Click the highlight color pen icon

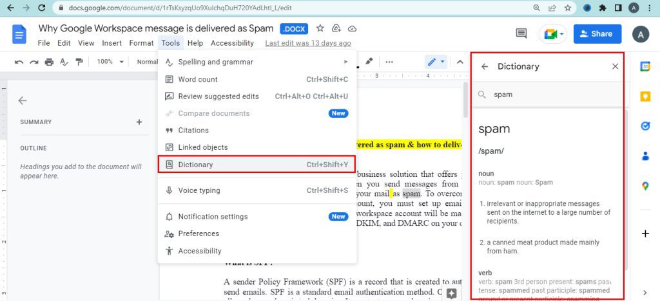click(369, 62)
